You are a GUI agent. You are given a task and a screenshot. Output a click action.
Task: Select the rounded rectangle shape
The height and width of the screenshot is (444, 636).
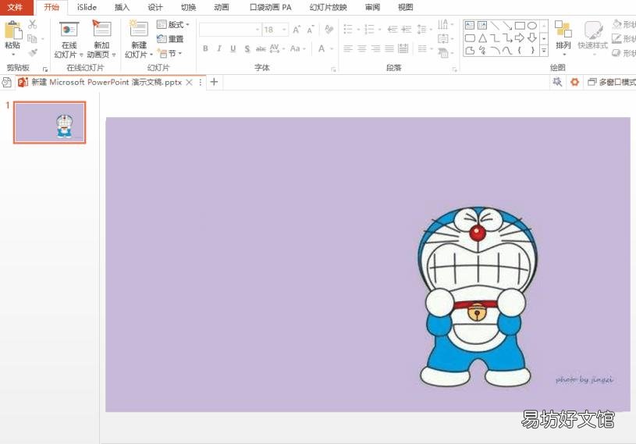point(470,38)
